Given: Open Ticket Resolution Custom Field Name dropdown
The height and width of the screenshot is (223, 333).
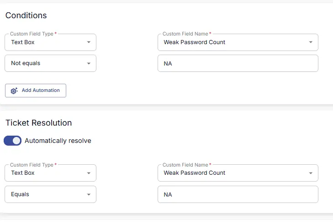Looking at the screenshot, I should (238, 173).
